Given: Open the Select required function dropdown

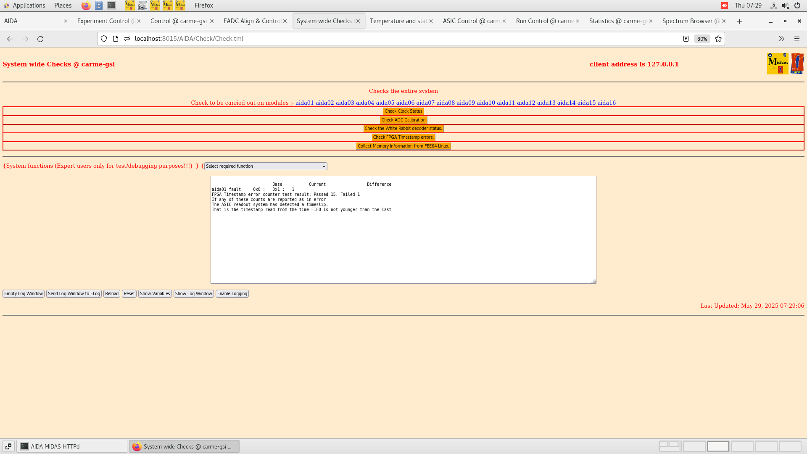Looking at the screenshot, I should 265,166.
